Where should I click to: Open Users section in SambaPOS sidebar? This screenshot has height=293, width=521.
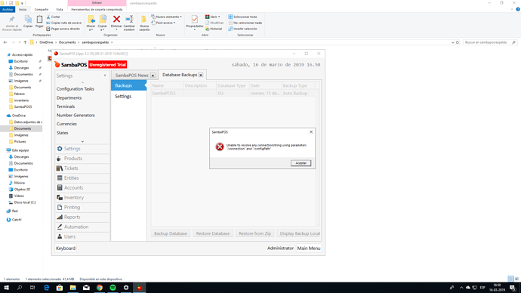tap(82, 236)
